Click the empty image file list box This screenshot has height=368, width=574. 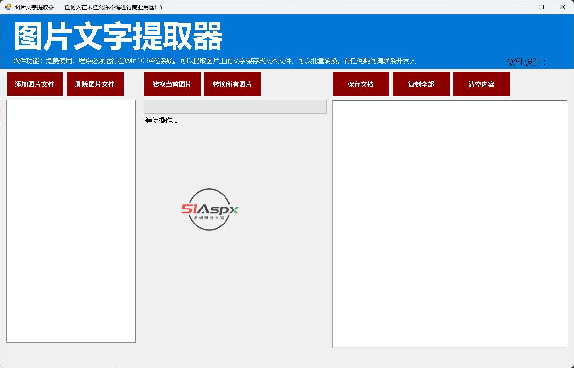click(71, 221)
